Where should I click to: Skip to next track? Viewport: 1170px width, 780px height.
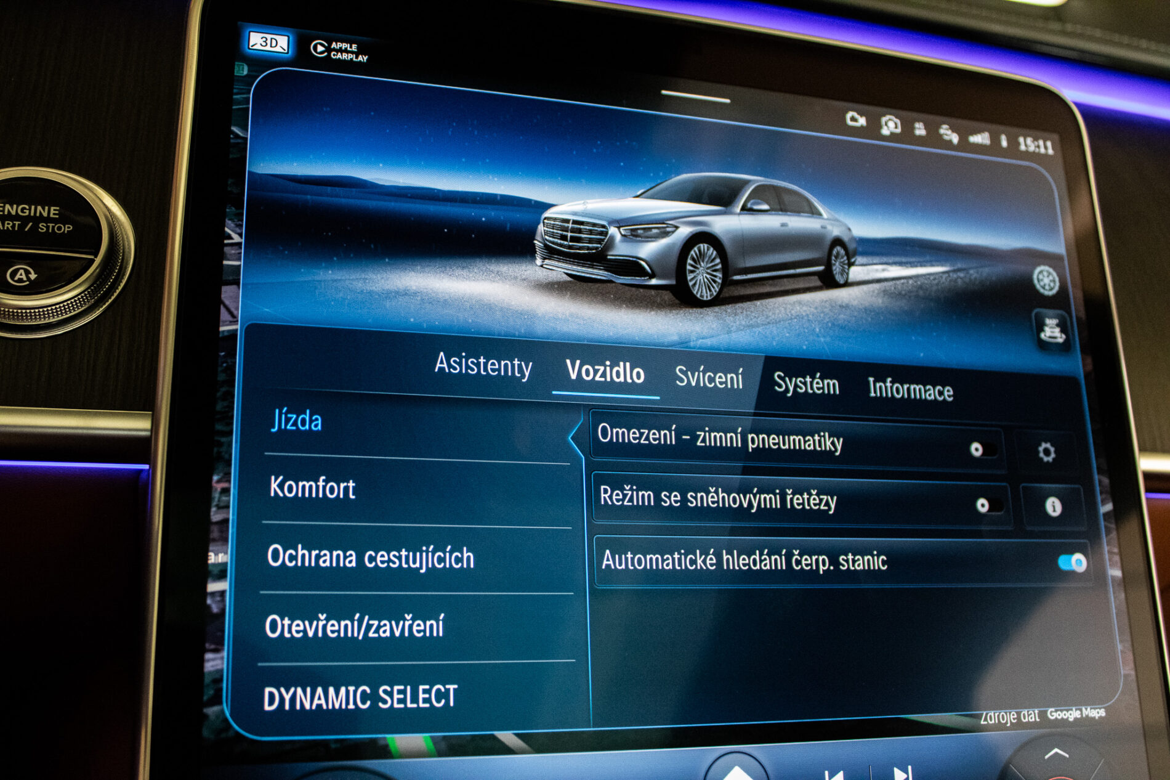(x=902, y=773)
